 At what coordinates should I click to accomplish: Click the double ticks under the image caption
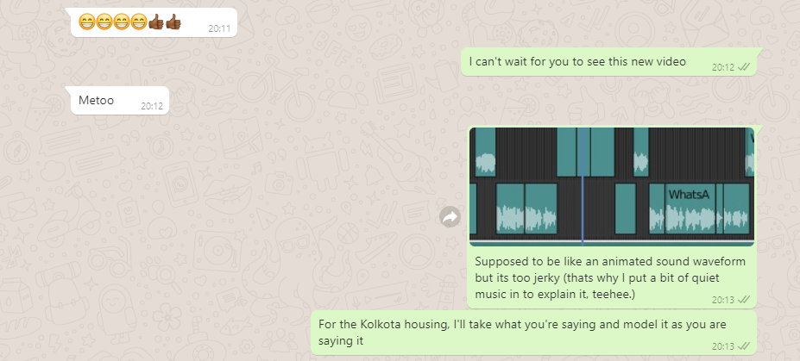tap(744, 300)
